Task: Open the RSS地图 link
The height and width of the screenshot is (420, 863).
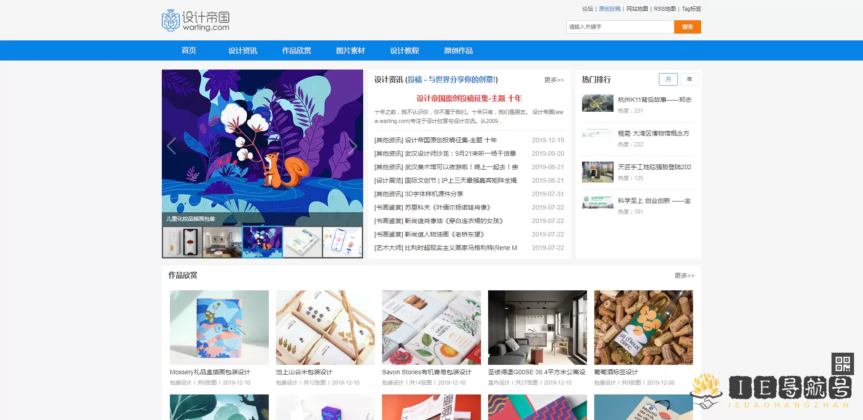Action: pos(665,9)
